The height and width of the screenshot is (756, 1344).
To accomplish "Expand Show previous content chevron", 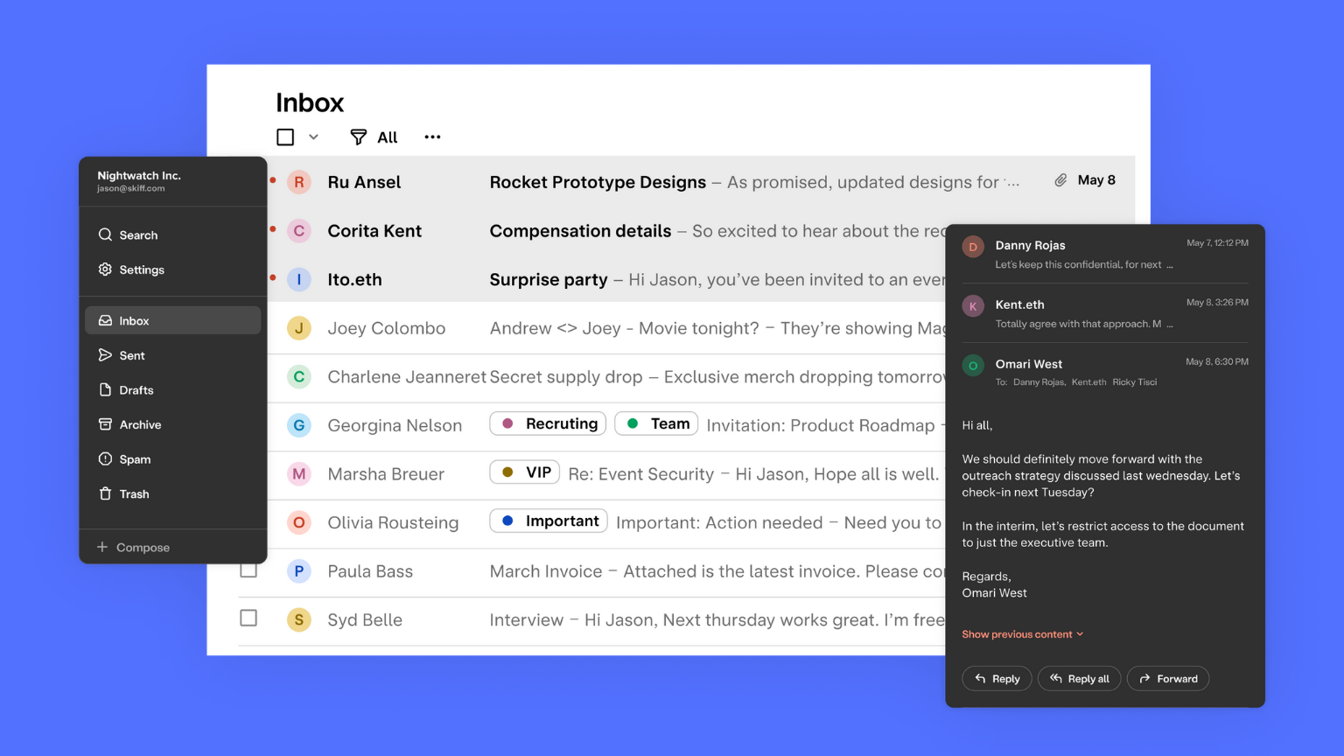I will [x=1080, y=634].
